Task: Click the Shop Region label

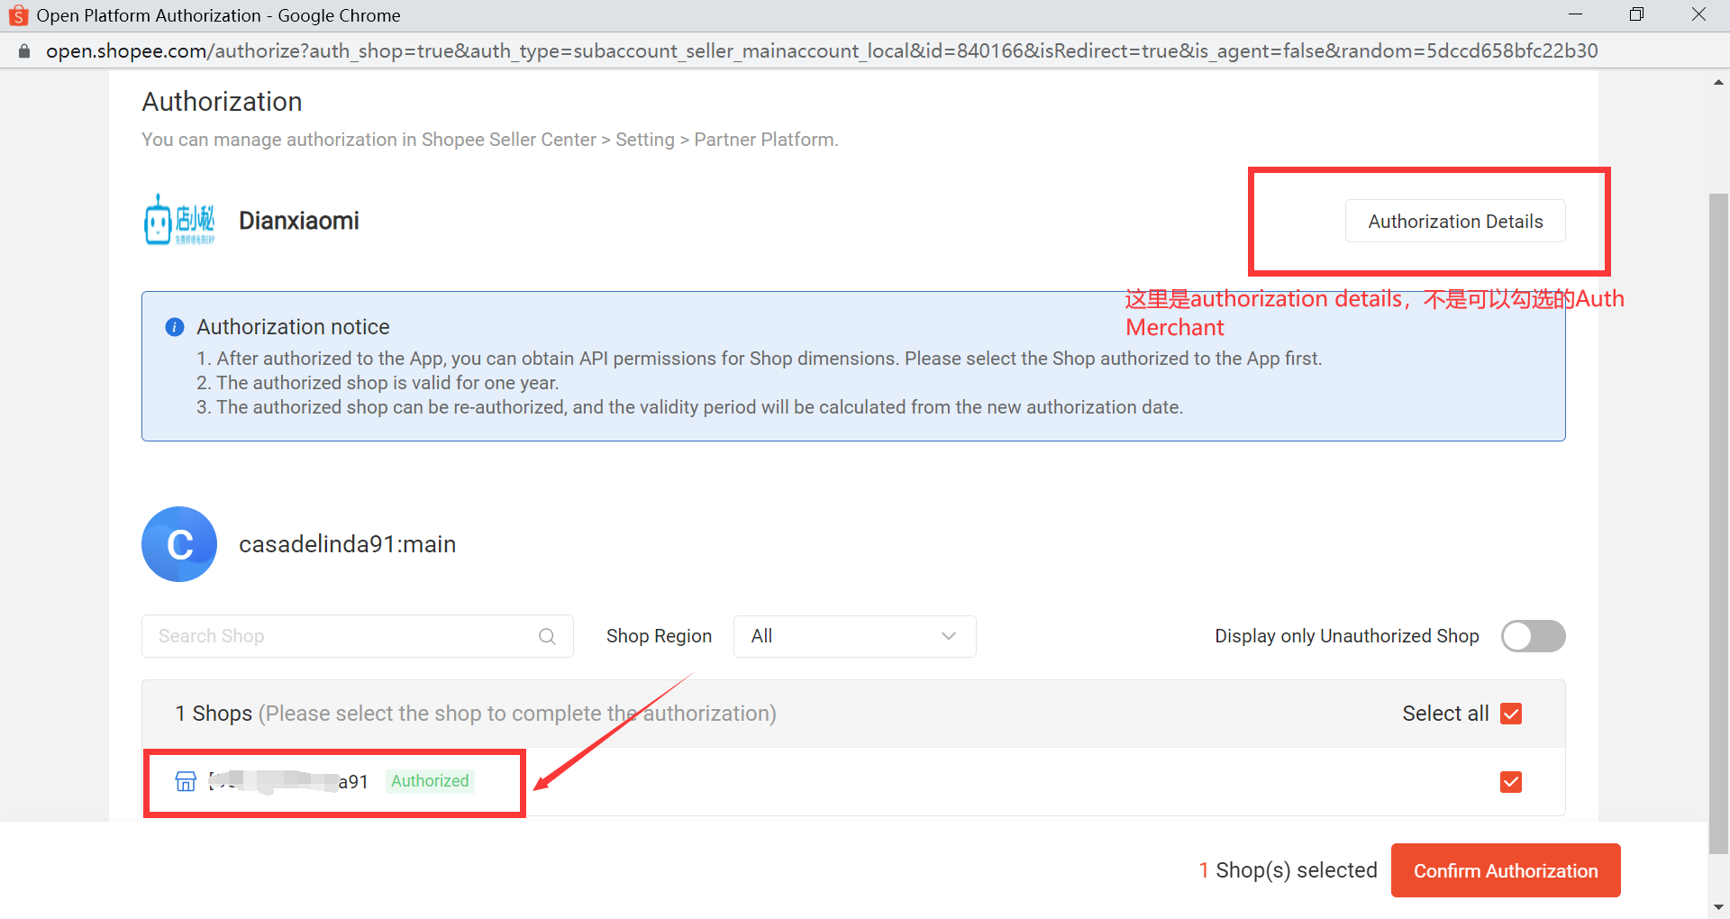Action: pos(659,636)
